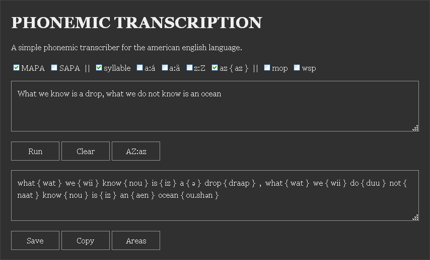The image size is (430, 260).
Task: Click the Clear button
Action: point(86,151)
